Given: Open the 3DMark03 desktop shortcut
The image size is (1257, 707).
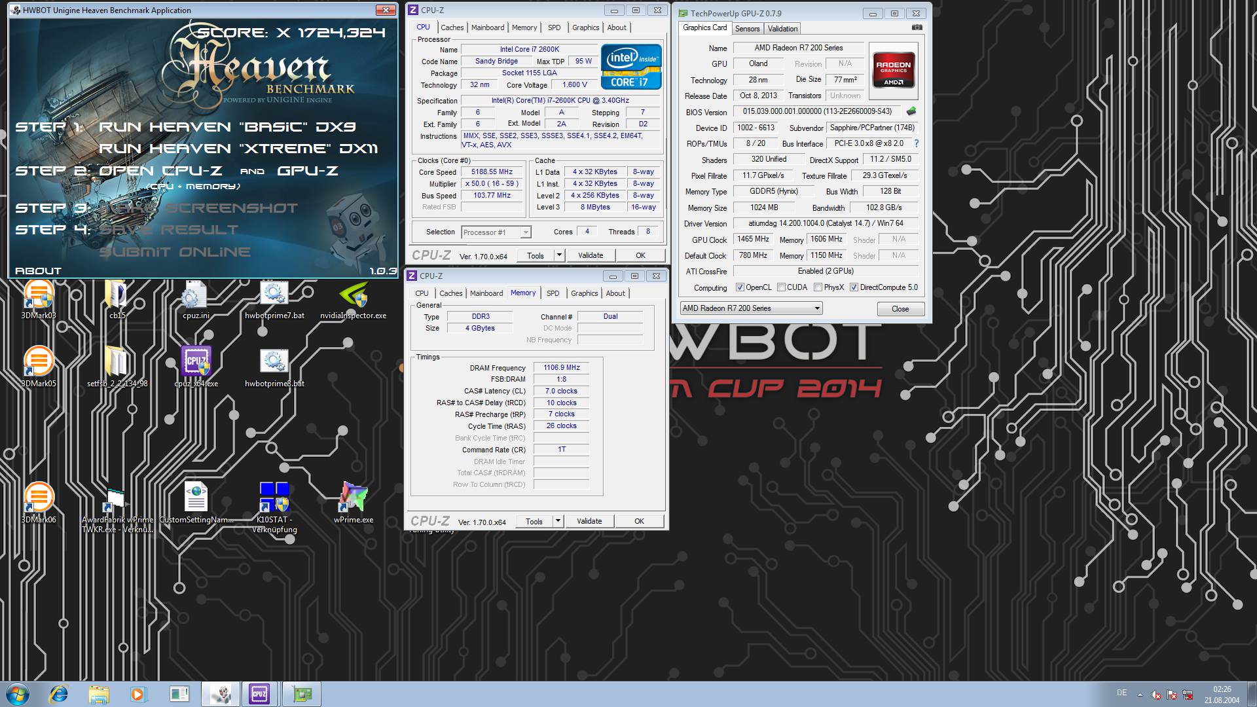Looking at the screenshot, I should click(39, 299).
